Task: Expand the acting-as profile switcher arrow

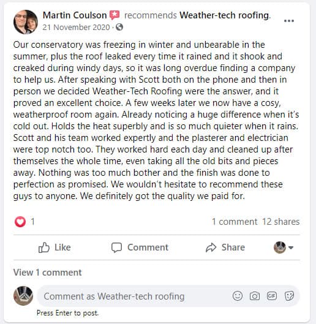Action: (291, 247)
